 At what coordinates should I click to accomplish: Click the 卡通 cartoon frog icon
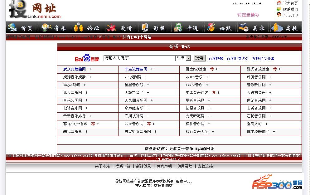(x=178, y=27)
